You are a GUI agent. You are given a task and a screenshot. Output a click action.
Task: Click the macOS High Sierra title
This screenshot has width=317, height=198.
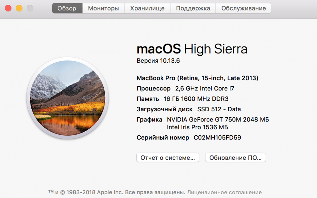(192, 49)
